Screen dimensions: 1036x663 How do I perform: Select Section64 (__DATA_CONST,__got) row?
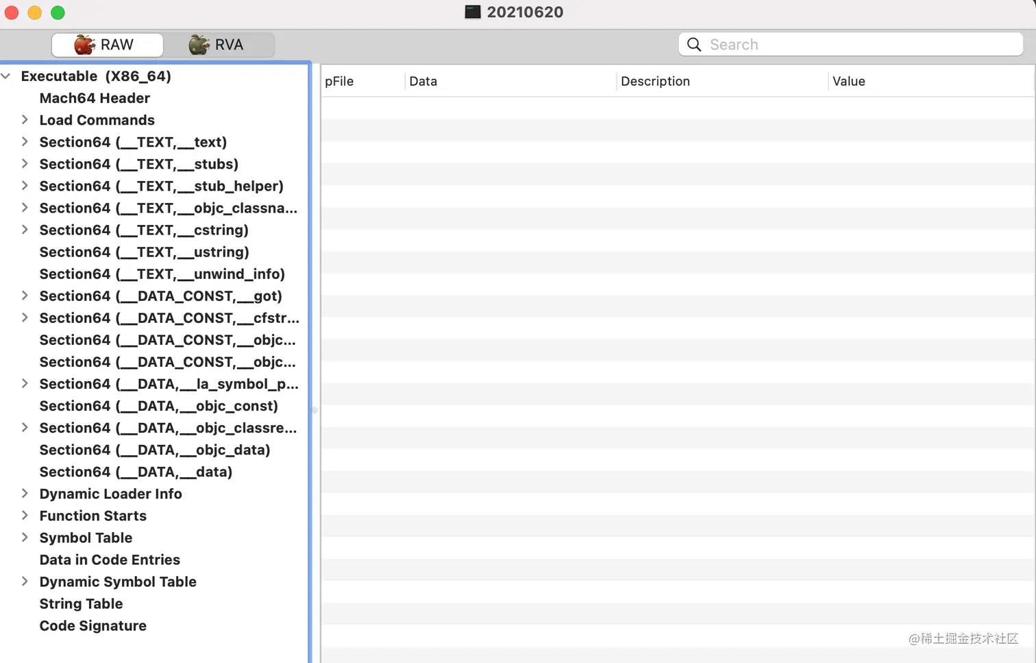161,296
